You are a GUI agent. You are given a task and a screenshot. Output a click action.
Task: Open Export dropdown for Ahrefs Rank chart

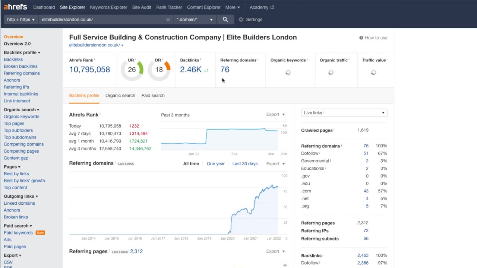275,115
